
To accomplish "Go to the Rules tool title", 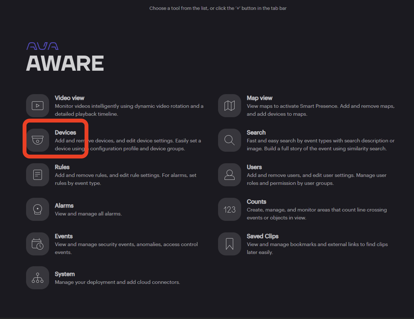I will (62, 167).
